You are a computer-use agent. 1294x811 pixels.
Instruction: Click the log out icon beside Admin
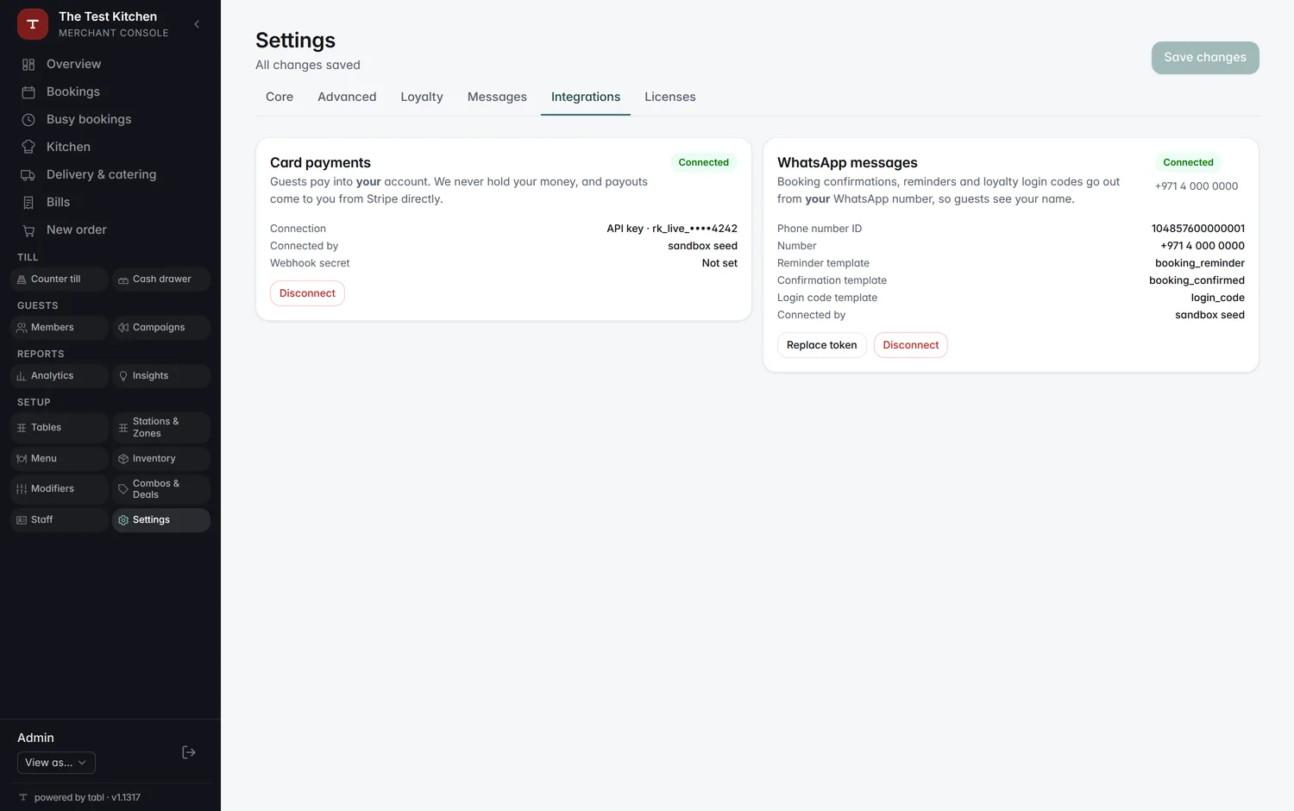(x=189, y=752)
